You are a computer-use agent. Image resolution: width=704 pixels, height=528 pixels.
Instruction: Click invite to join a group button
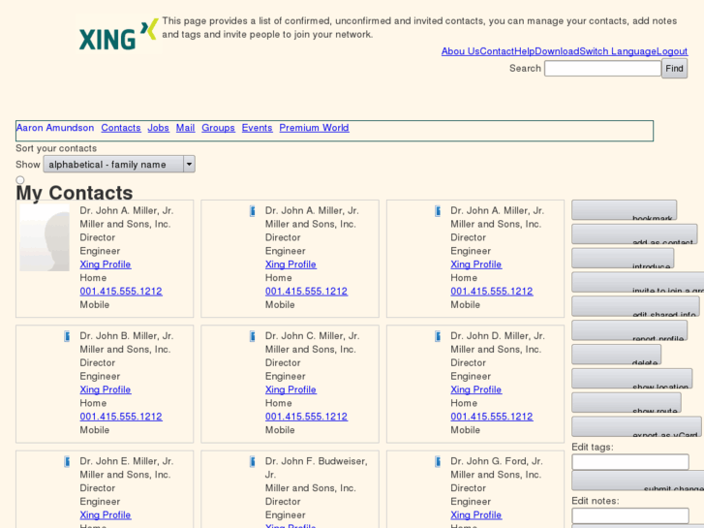pos(637,283)
